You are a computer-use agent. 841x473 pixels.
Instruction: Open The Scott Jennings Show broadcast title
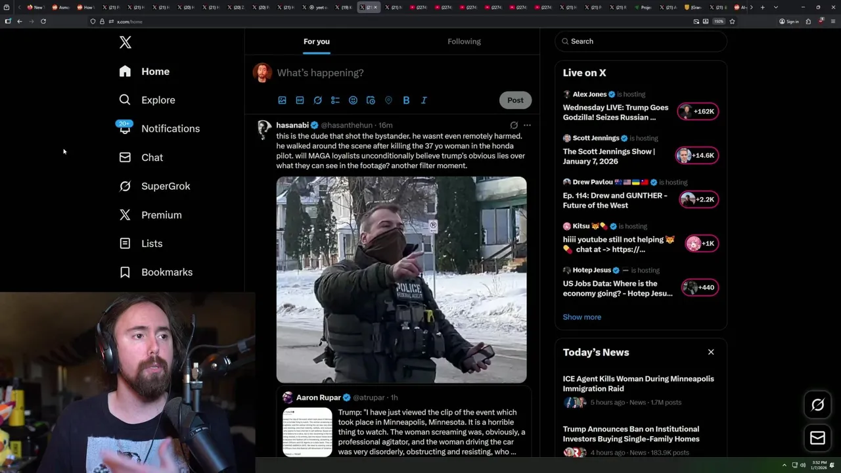click(609, 156)
